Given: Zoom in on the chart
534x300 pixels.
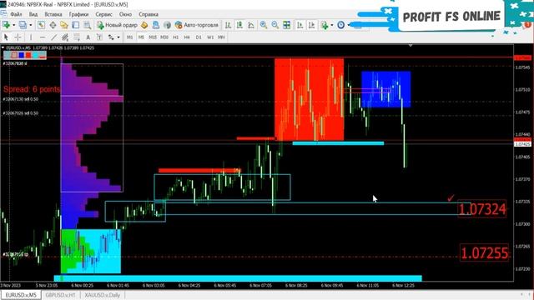Looking at the screenshot, I should [x=264, y=25].
